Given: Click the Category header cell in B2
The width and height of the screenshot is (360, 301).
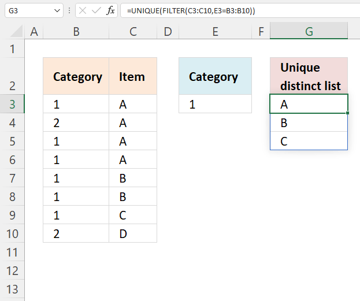Looking at the screenshot, I should click(76, 76).
